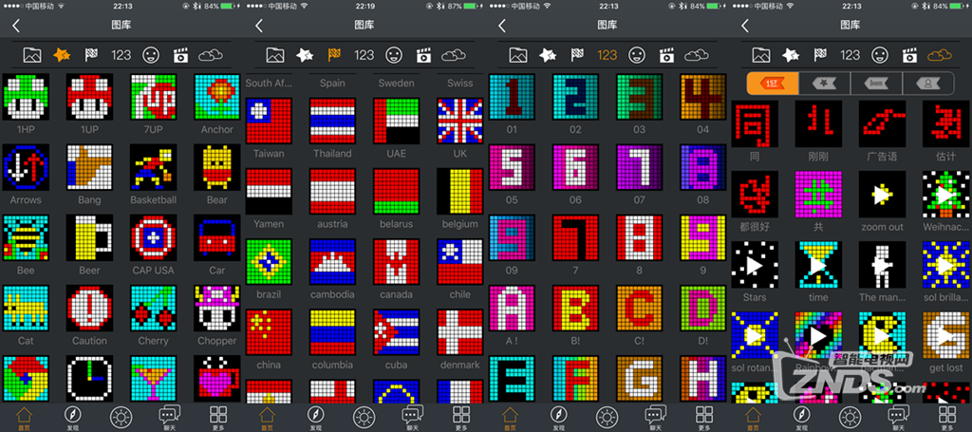Viewport: 972px width, 432px height.
Task: Select the letter tile labeled C!
Action: pos(639,308)
